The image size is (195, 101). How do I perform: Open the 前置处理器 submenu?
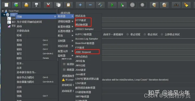(66, 27)
